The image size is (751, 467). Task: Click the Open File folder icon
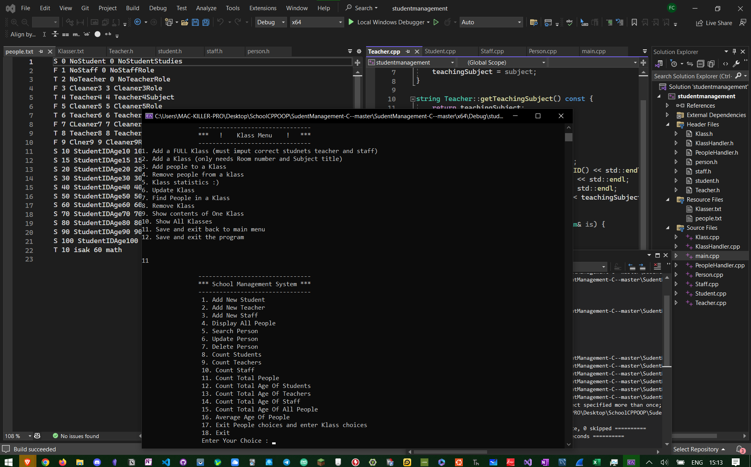pyautogui.click(x=185, y=22)
